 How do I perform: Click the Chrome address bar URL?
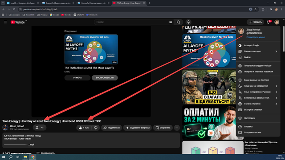tap(40, 9)
